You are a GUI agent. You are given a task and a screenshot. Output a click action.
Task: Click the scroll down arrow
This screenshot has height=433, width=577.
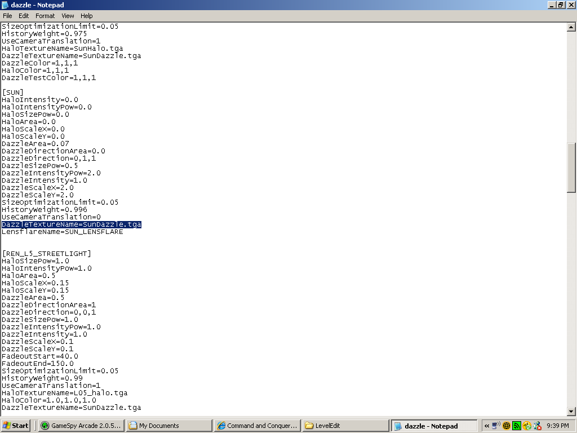coord(571,412)
